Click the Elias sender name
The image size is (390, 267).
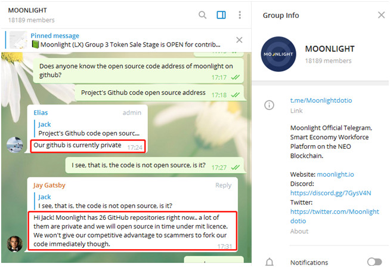[41, 112]
